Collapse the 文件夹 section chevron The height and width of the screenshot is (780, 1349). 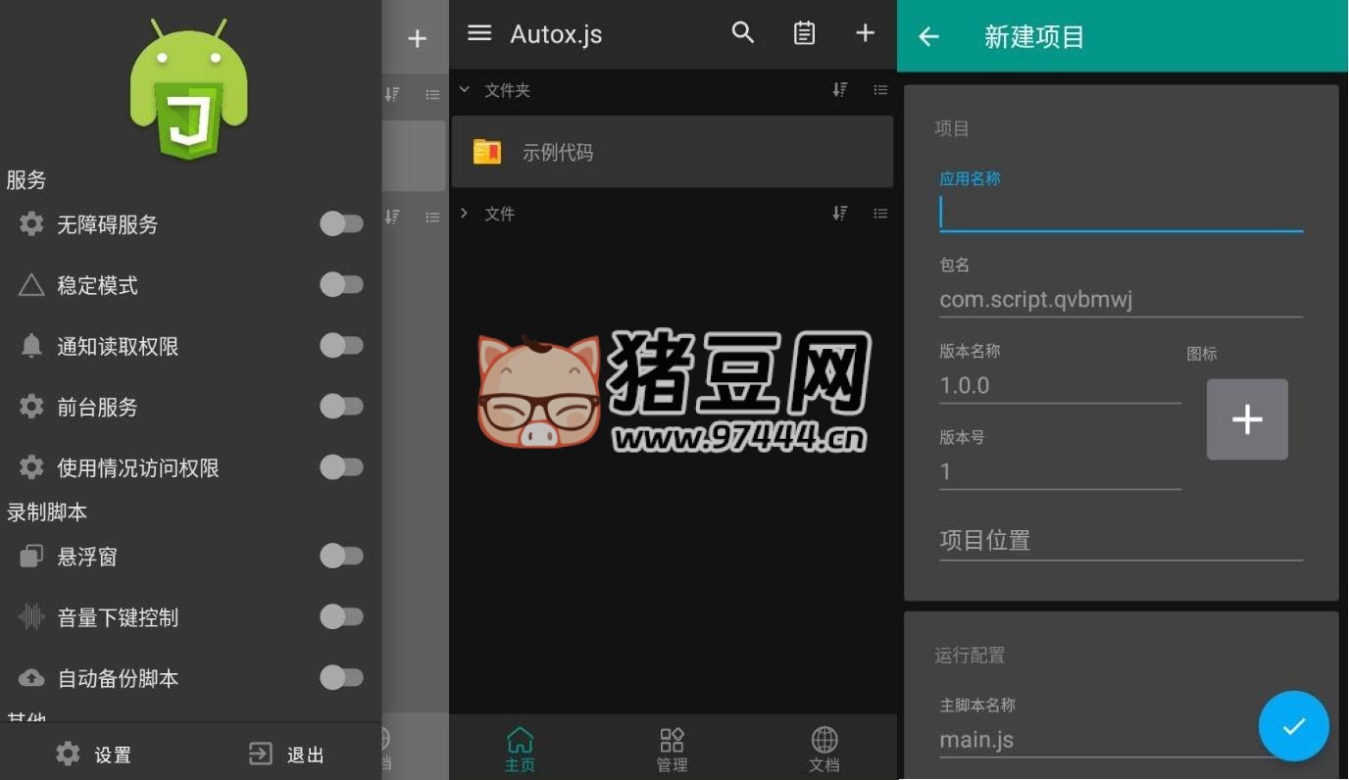pos(465,90)
